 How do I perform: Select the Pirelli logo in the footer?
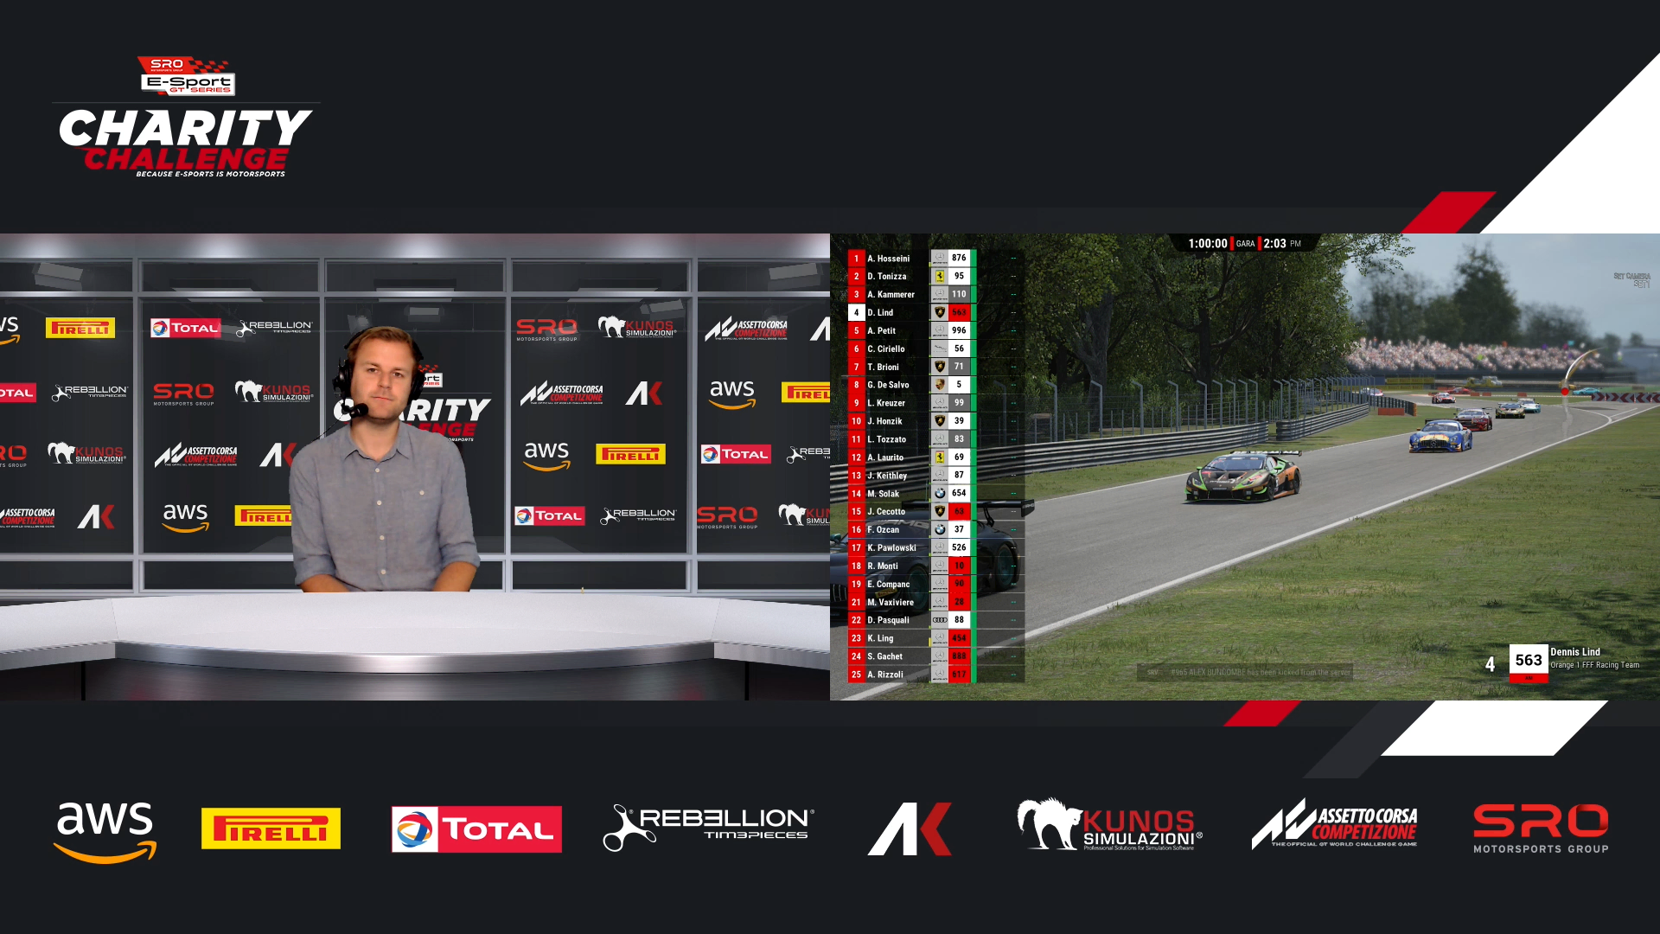[271, 828]
